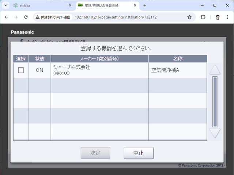Click the 決定 confirm button
This screenshot has height=175, width=234.
(x=95, y=153)
